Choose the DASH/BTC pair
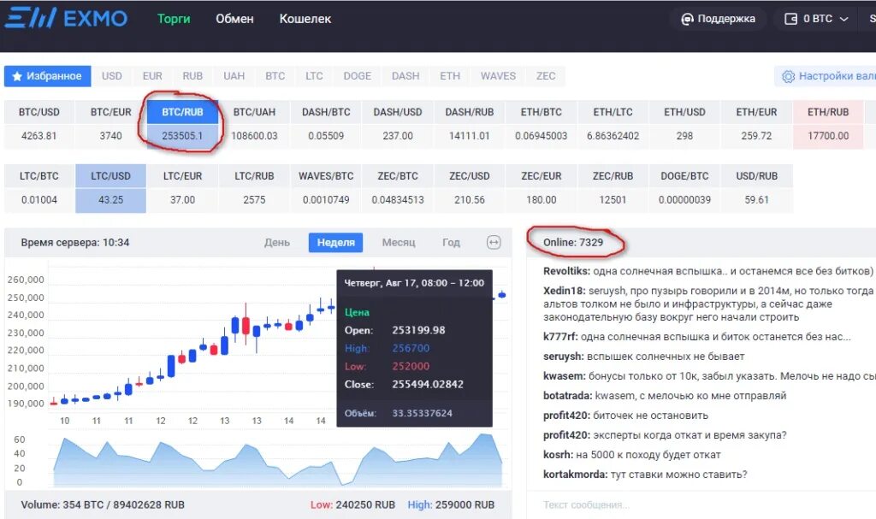The height and width of the screenshot is (519, 876). point(326,124)
